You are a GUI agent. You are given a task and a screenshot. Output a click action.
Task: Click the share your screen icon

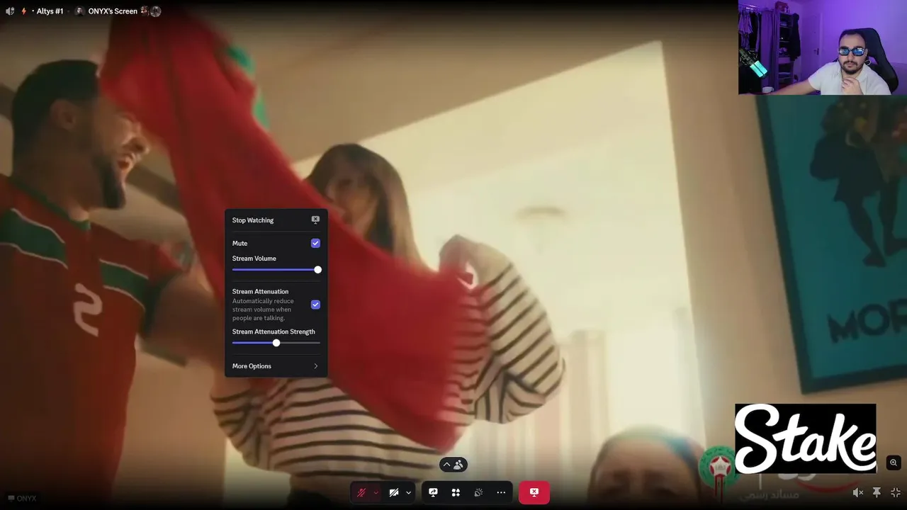pos(433,492)
